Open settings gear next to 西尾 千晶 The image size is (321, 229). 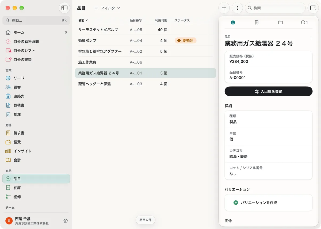66,221
